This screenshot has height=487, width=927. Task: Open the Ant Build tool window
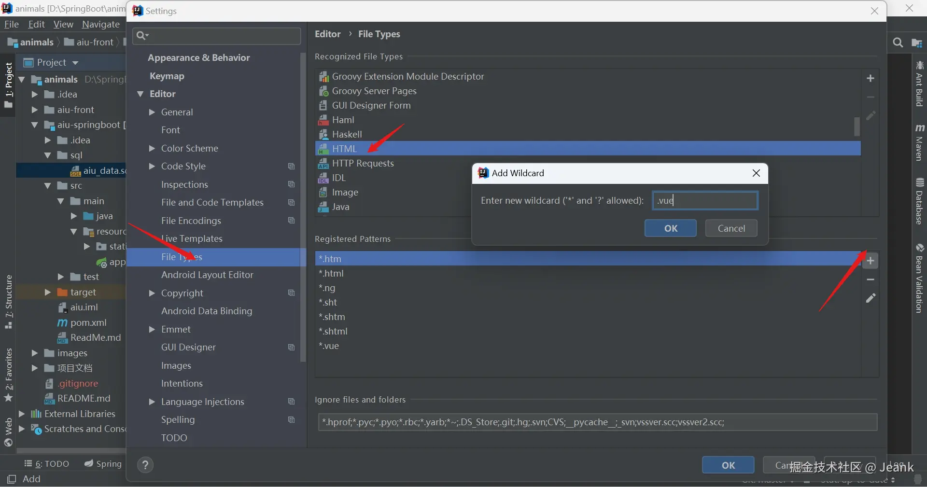919,83
